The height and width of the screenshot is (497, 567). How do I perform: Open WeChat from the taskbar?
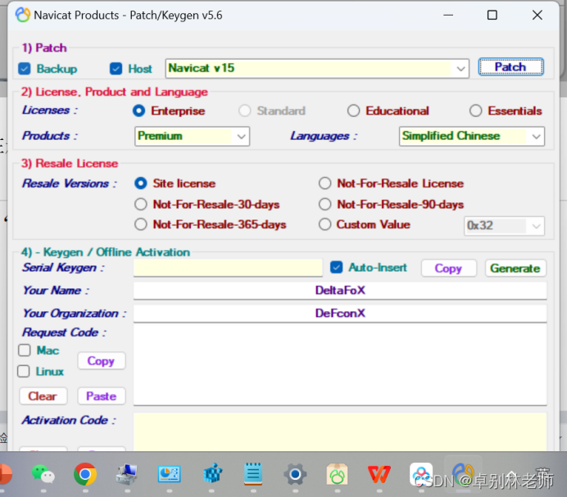point(43,474)
